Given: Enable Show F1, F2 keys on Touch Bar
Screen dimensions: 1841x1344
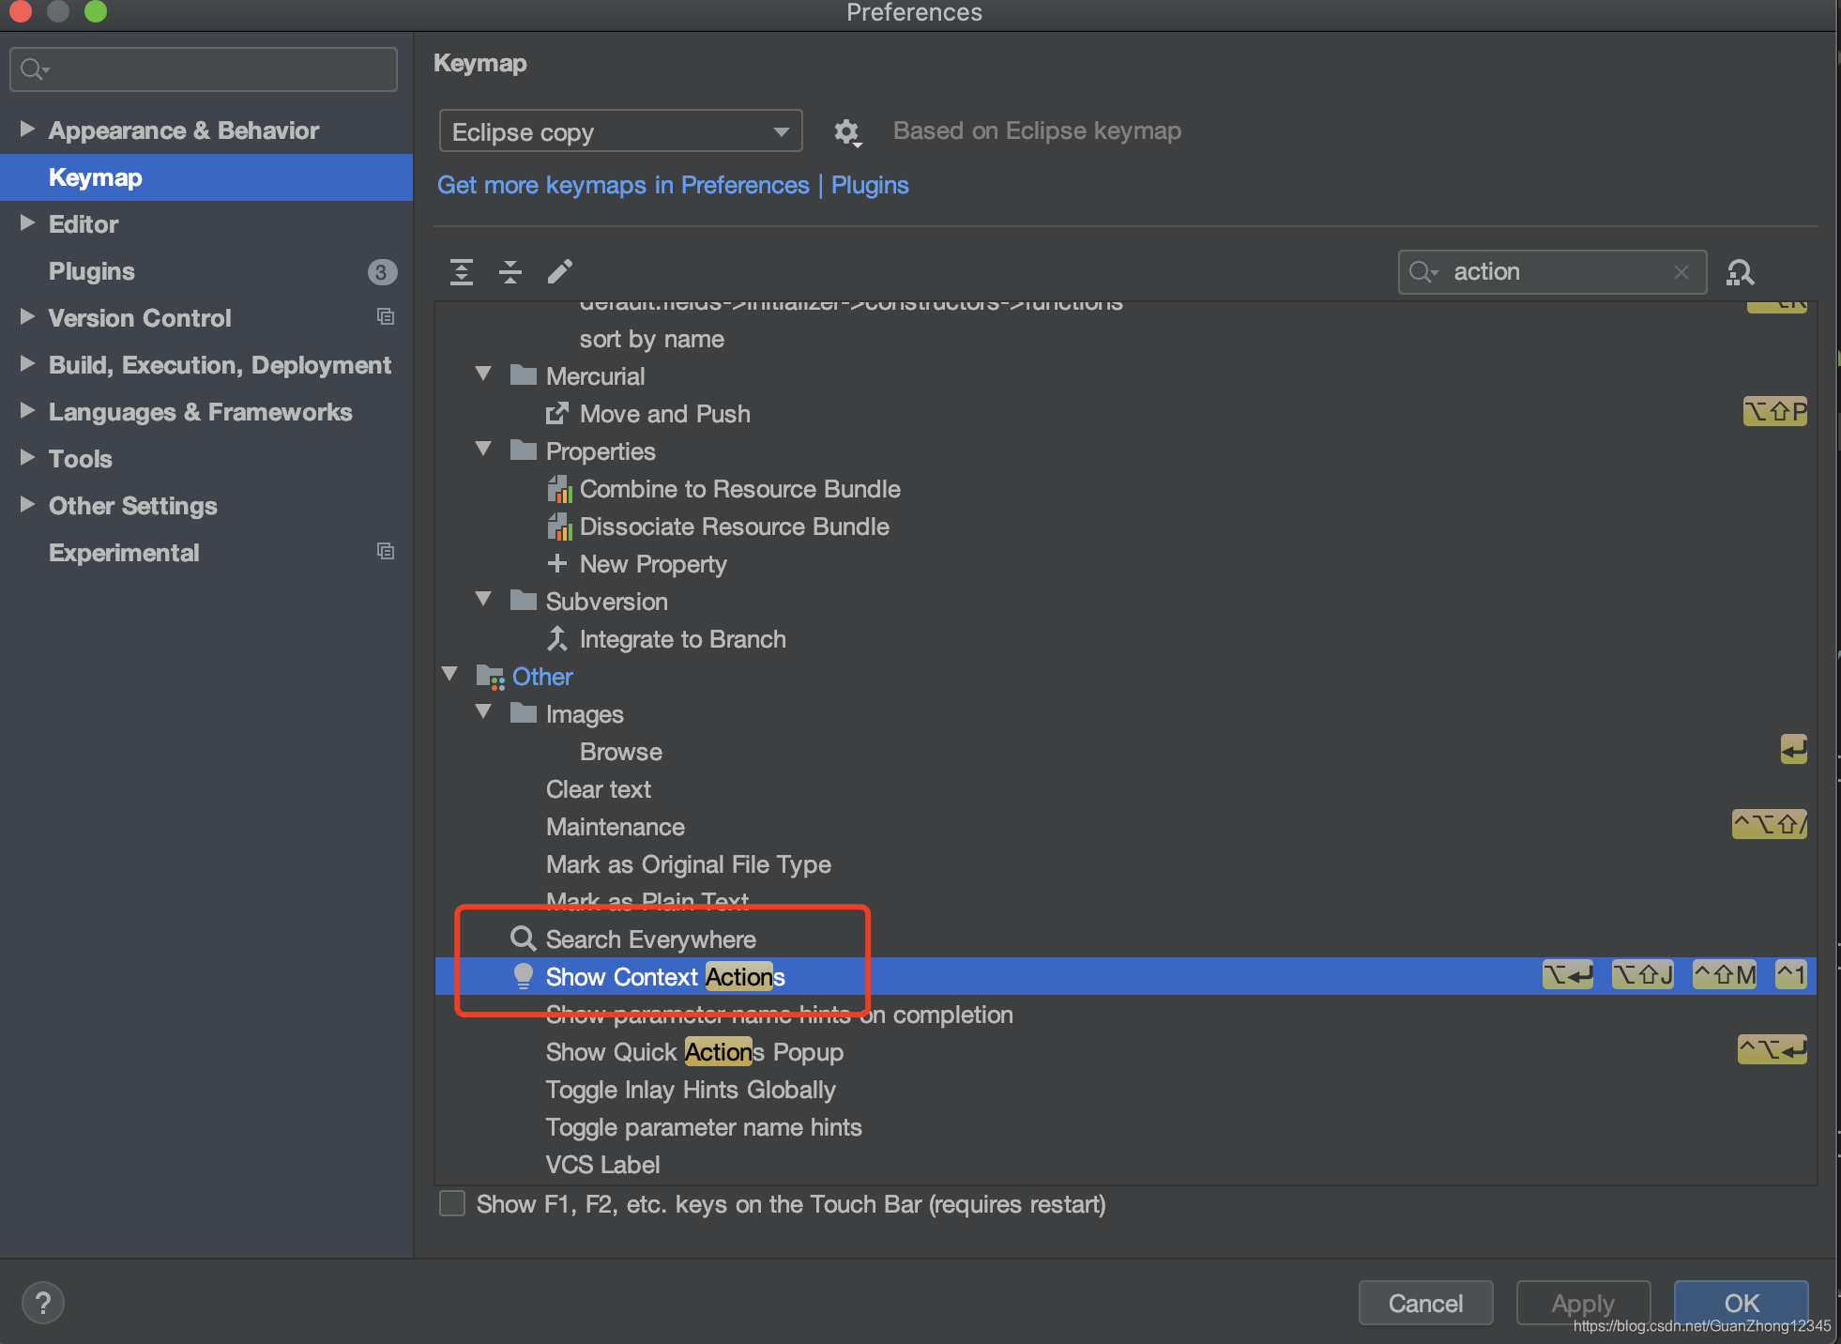Looking at the screenshot, I should tap(451, 1203).
